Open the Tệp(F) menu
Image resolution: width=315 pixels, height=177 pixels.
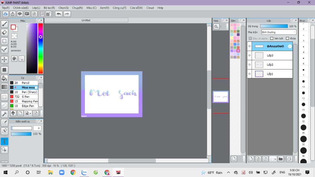pos(6,8)
